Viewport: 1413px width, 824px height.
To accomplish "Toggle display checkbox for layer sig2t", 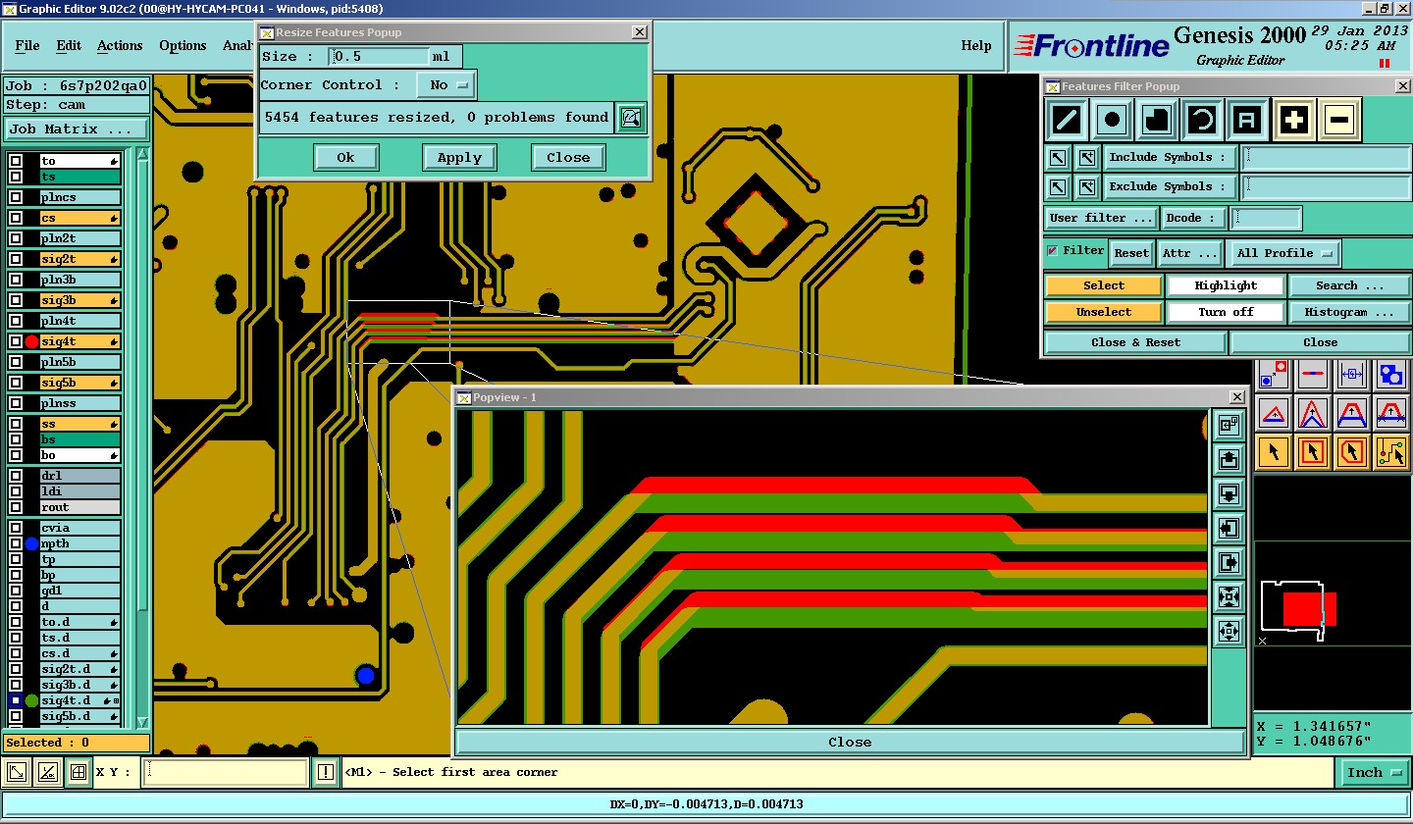I will [x=16, y=259].
